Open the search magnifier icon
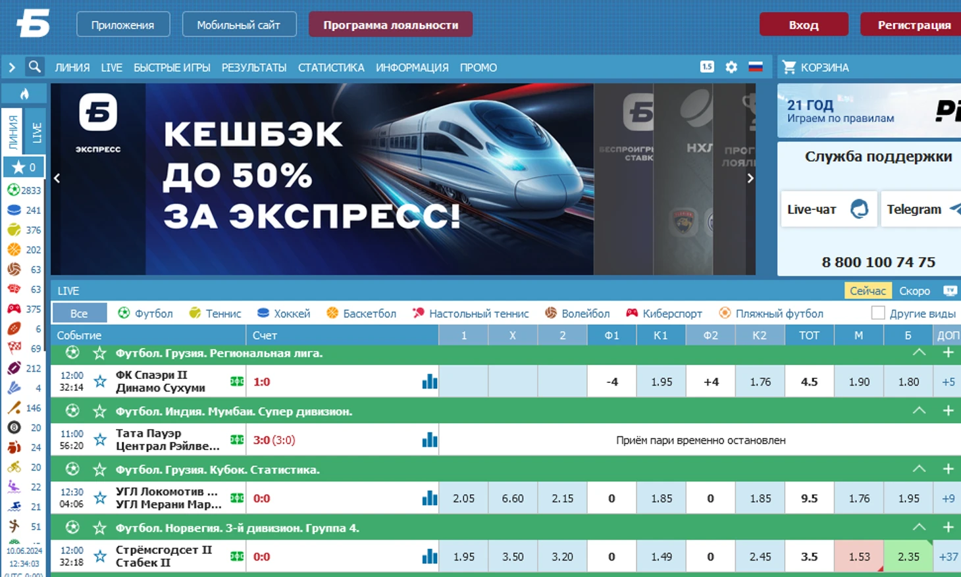The height and width of the screenshot is (577, 961). coord(34,67)
